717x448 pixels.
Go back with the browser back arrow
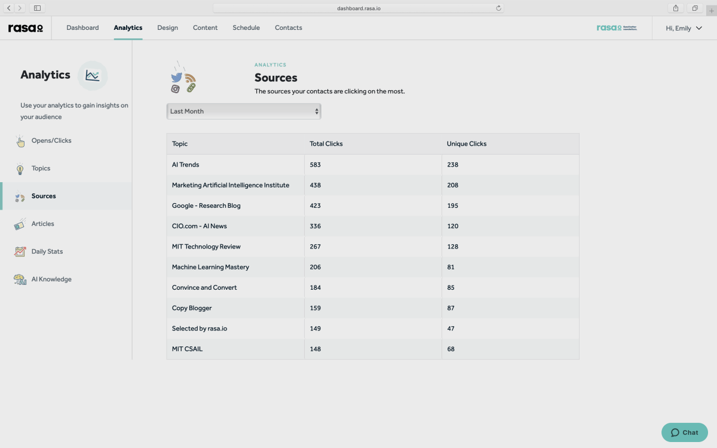9,8
